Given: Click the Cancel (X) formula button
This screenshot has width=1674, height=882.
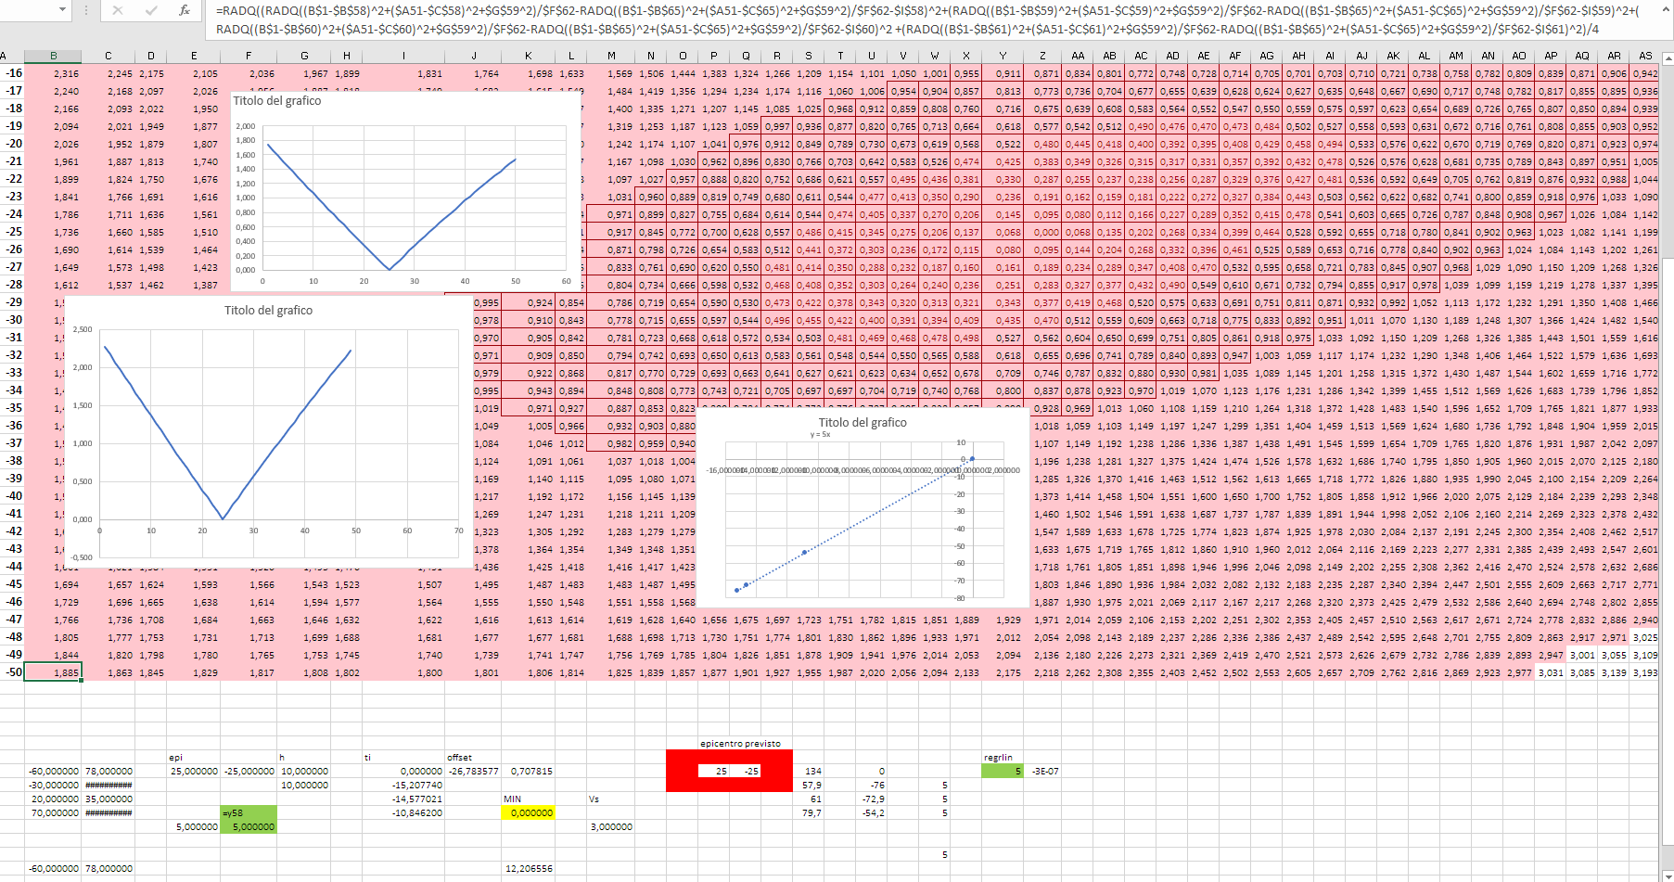Looking at the screenshot, I should [118, 10].
